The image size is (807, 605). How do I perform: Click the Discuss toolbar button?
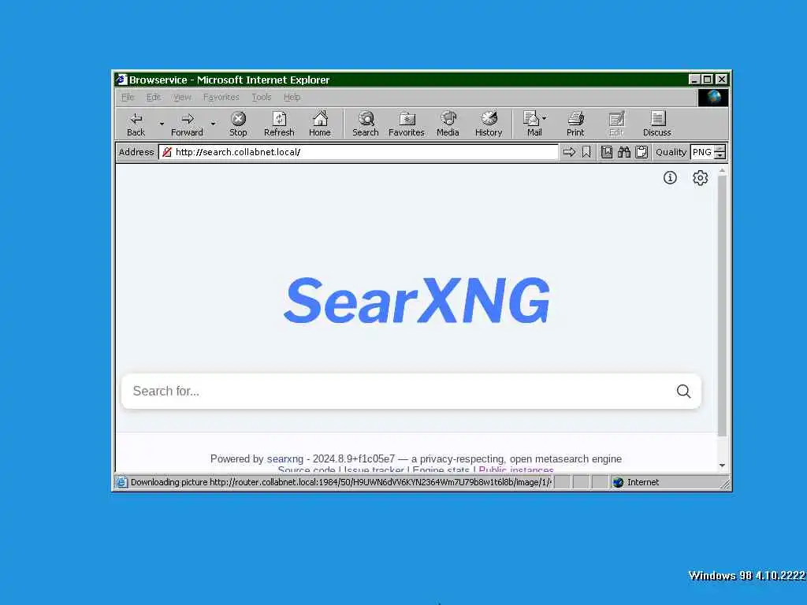point(656,124)
